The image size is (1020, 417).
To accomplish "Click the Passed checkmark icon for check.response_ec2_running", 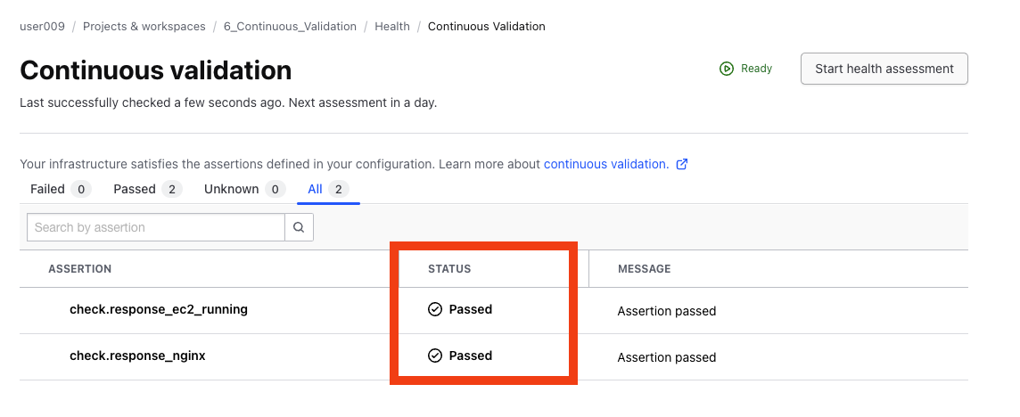I will [435, 309].
